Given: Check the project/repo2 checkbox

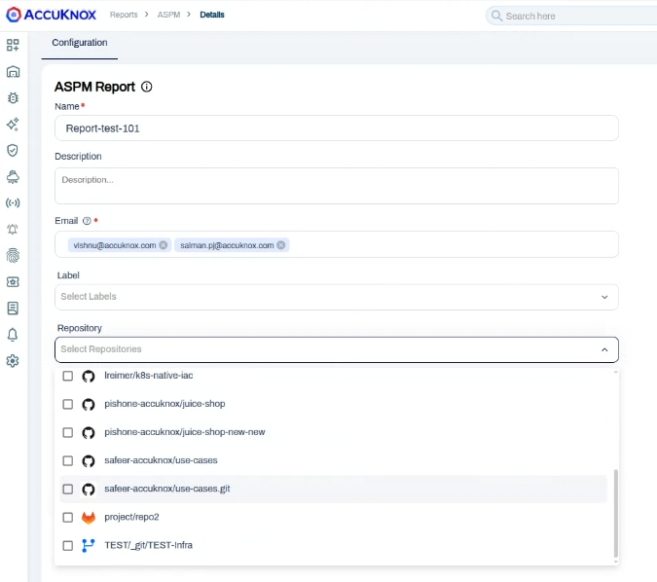Looking at the screenshot, I should [68, 518].
